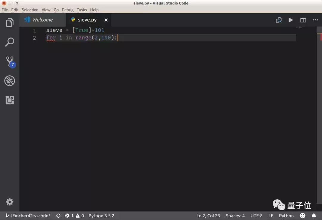Split the editor into two panes
Viewport: 322px width, 220px height.
tap(303, 20)
